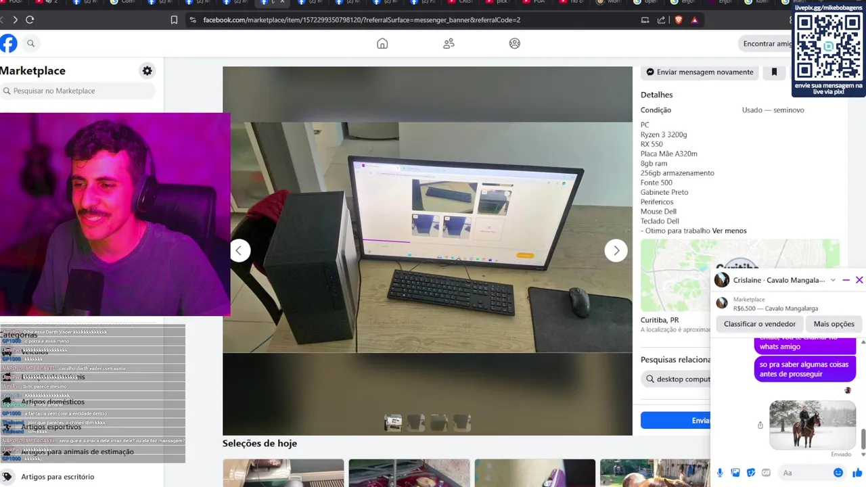Open the first Seleções de hoje item
This screenshot has width=866, height=487.
283,473
